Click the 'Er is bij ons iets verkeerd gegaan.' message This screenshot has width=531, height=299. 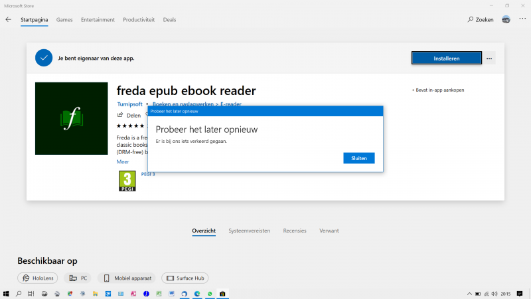tap(191, 141)
